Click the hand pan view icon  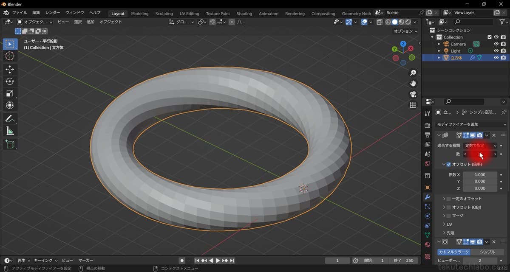pyautogui.click(x=413, y=84)
